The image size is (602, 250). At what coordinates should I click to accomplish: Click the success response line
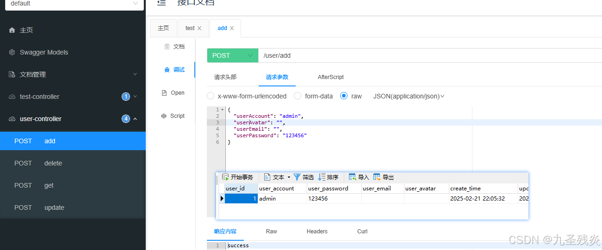pos(238,245)
